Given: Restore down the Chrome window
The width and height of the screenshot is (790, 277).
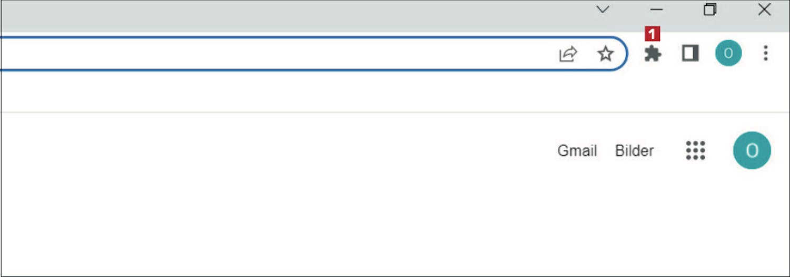Looking at the screenshot, I should (710, 9).
